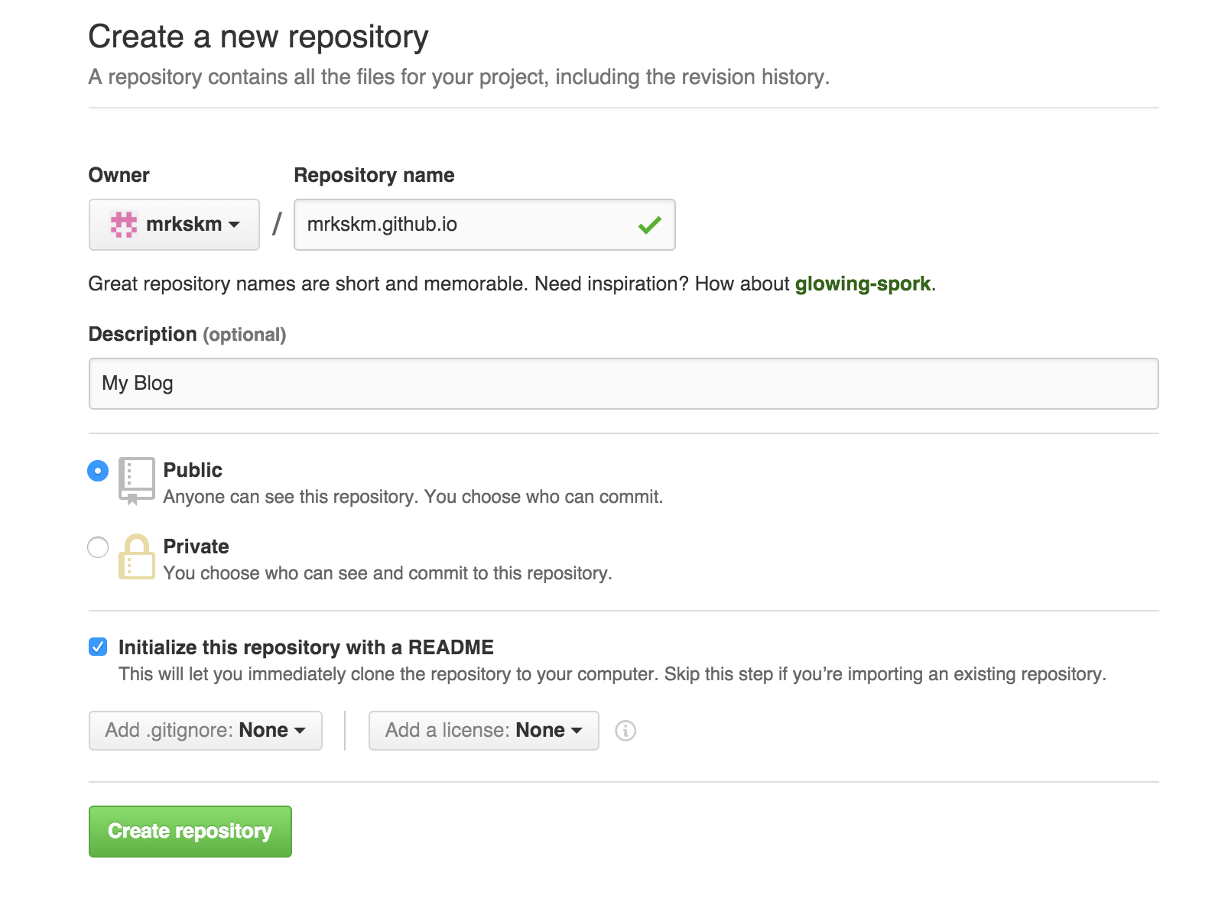Click the Repository name label
1228x908 pixels.
click(x=374, y=175)
